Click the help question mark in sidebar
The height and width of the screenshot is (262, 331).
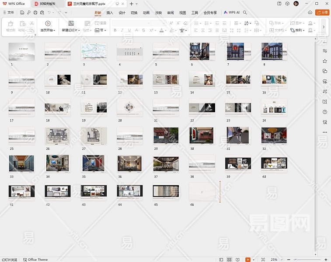pos(324,112)
